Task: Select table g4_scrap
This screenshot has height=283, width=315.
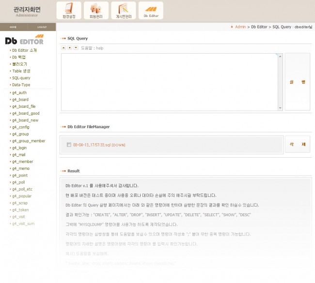Action: coord(20,203)
